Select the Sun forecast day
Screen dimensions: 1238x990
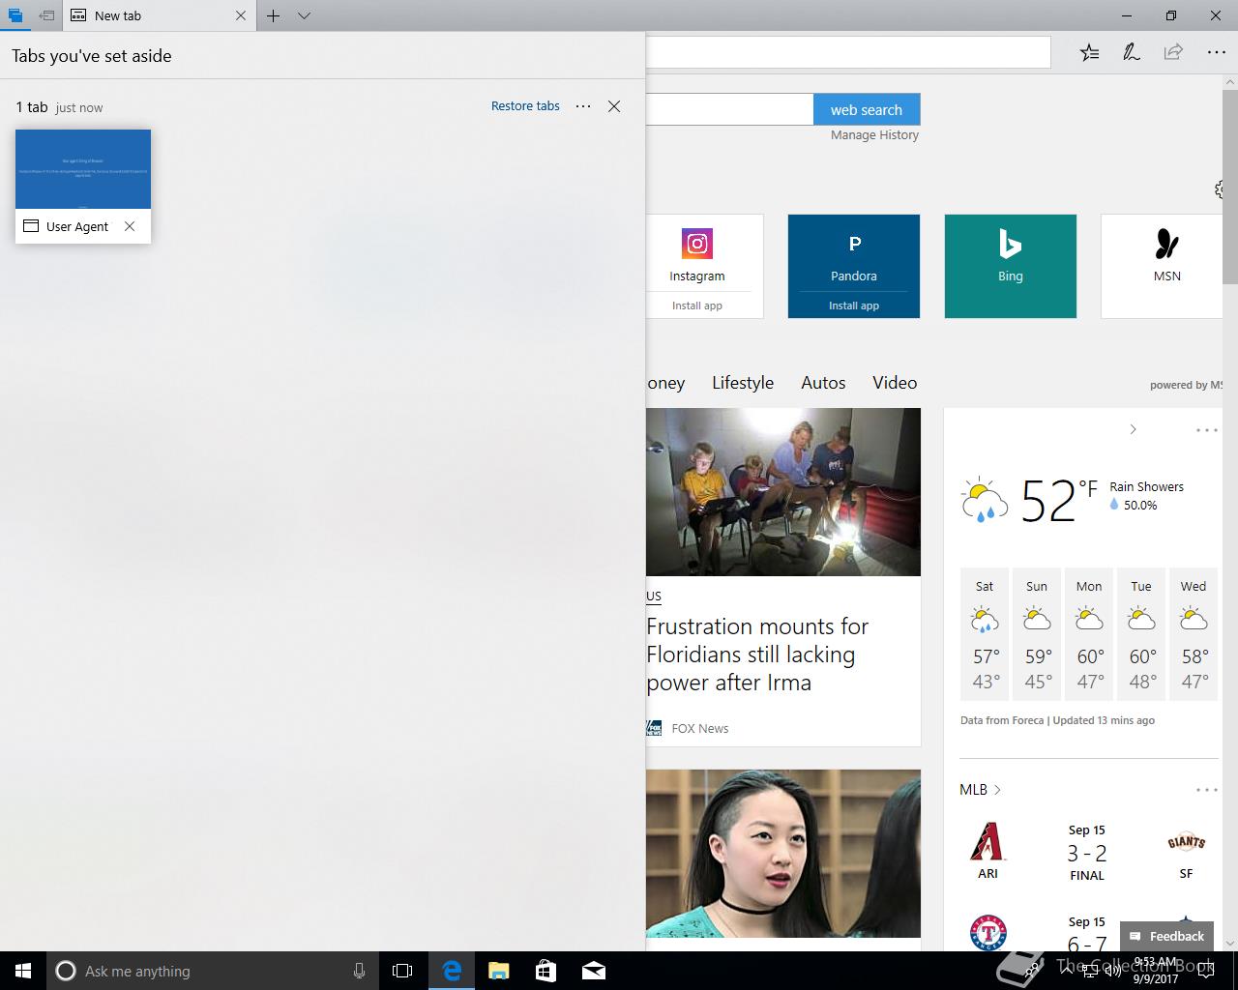(x=1037, y=634)
